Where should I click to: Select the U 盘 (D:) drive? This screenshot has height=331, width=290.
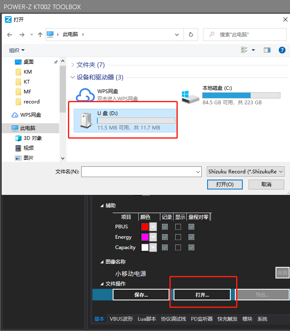[x=125, y=120]
